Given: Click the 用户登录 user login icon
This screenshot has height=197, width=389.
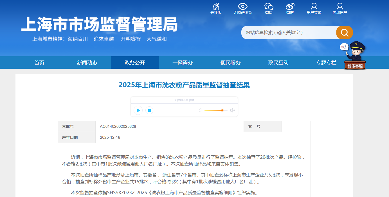Looking at the screenshot, I should point(314,6).
